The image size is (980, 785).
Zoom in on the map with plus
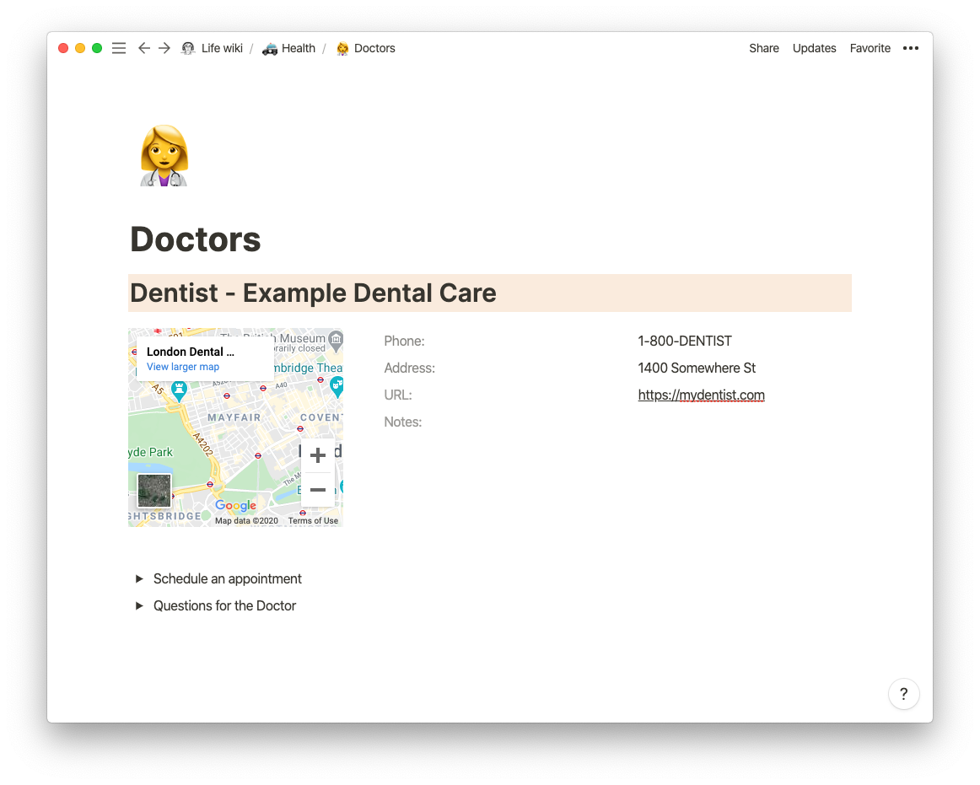[x=317, y=455]
